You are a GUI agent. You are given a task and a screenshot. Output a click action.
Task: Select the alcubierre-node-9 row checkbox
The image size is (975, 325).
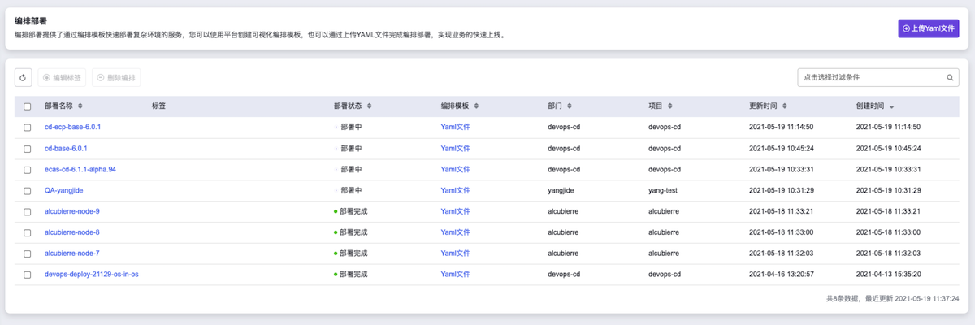(28, 211)
